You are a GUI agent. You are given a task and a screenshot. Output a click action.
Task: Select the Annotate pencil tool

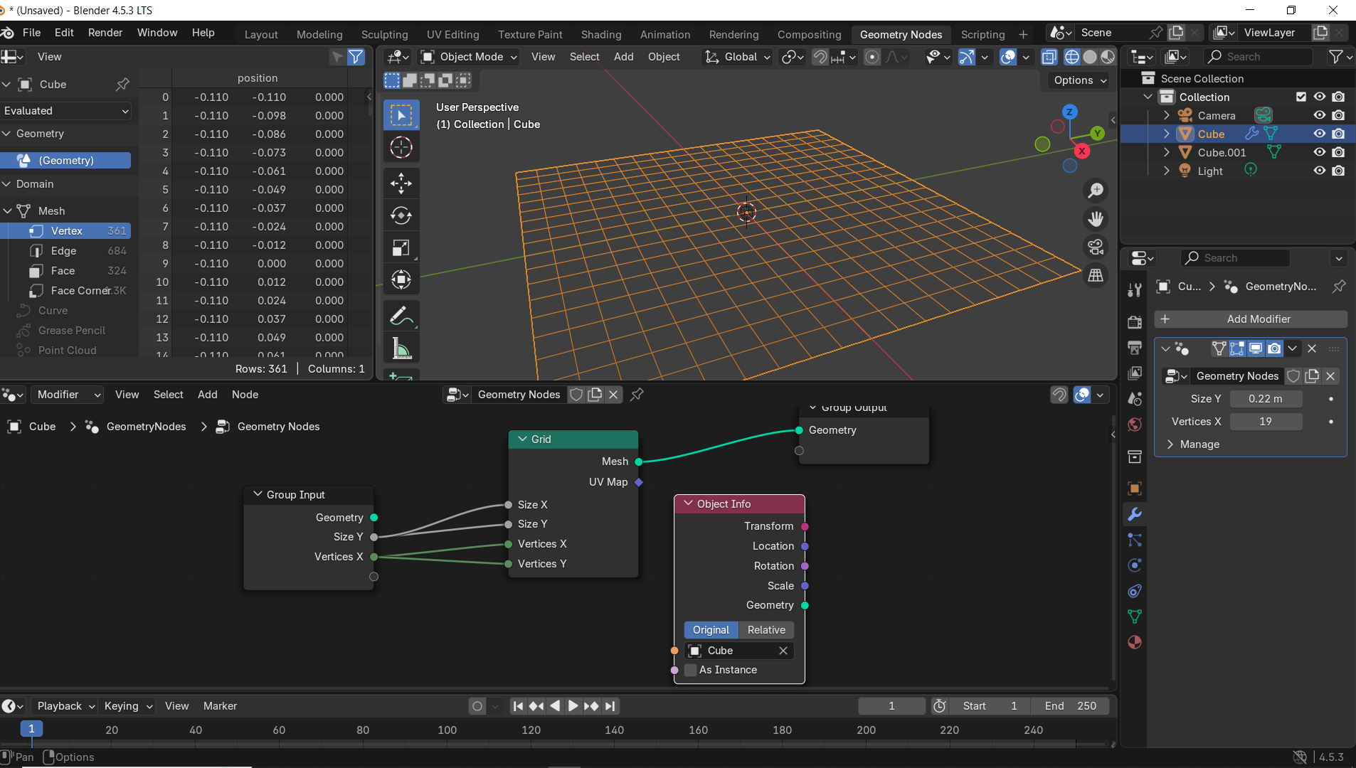[x=401, y=316]
